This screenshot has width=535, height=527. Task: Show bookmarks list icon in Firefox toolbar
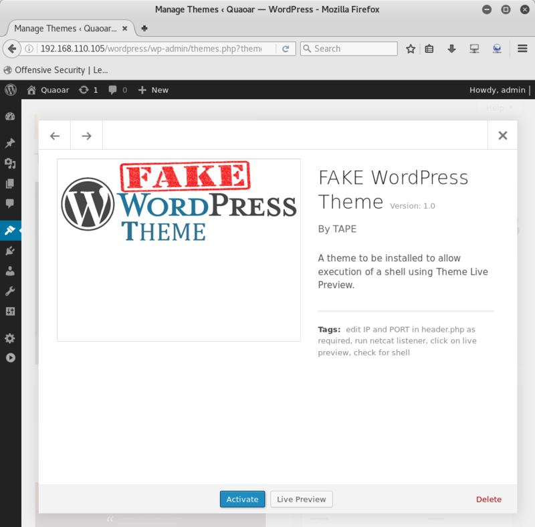(429, 49)
